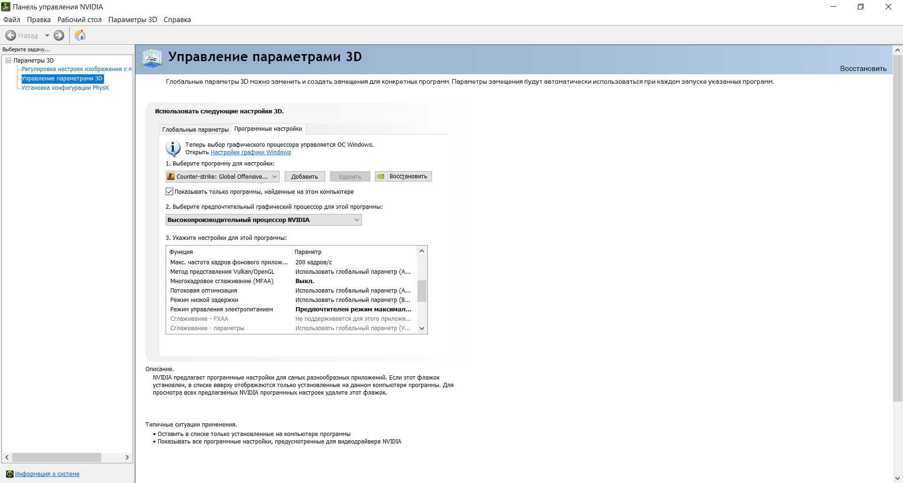Open the Справка menu
The image size is (903, 483).
(x=177, y=20)
